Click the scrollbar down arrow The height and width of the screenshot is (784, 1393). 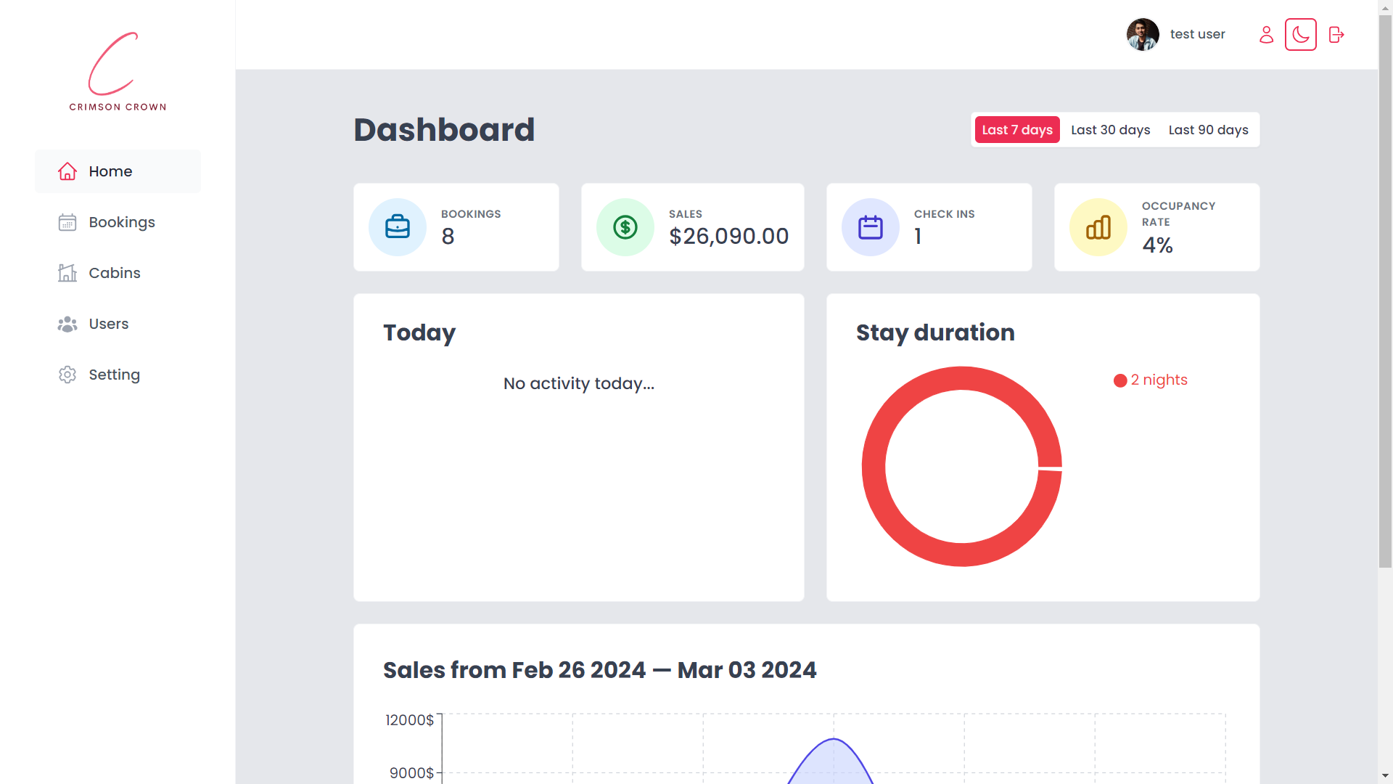(x=1385, y=775)
